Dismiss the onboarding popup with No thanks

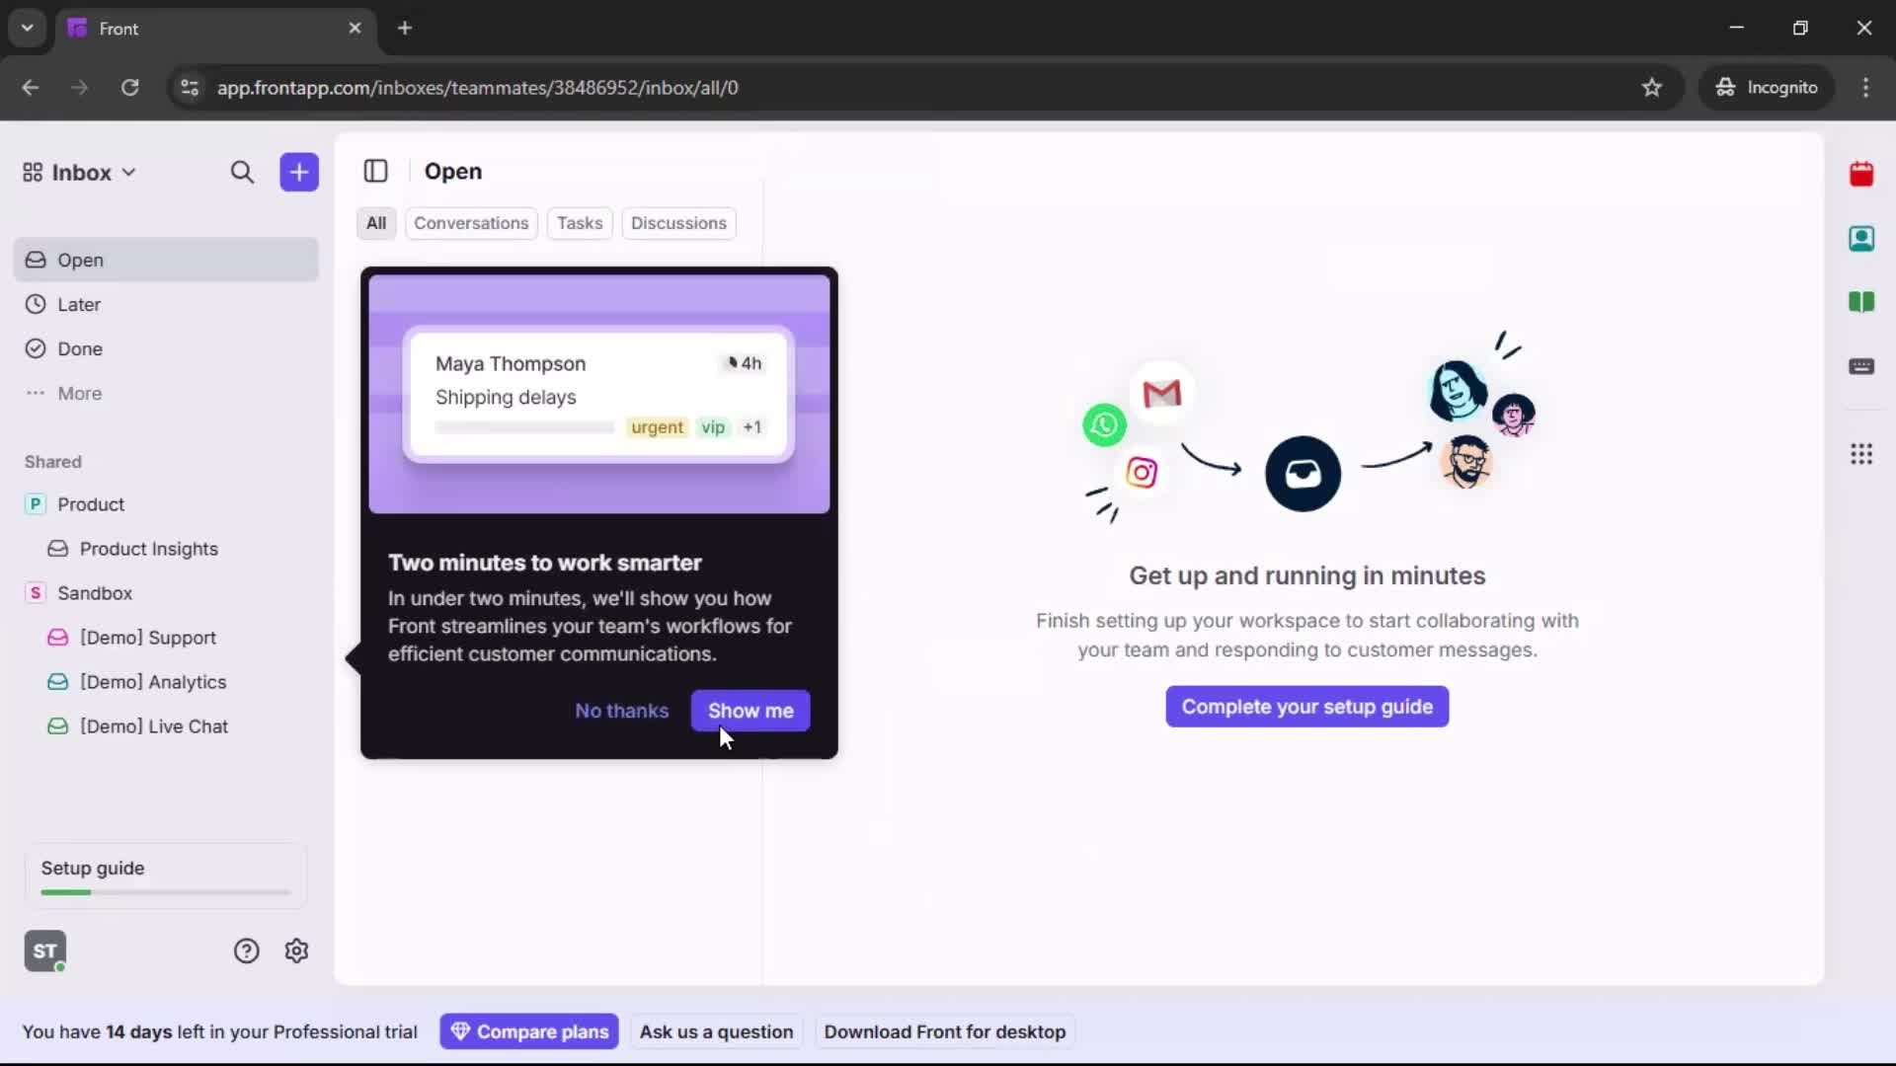point(621,711)
